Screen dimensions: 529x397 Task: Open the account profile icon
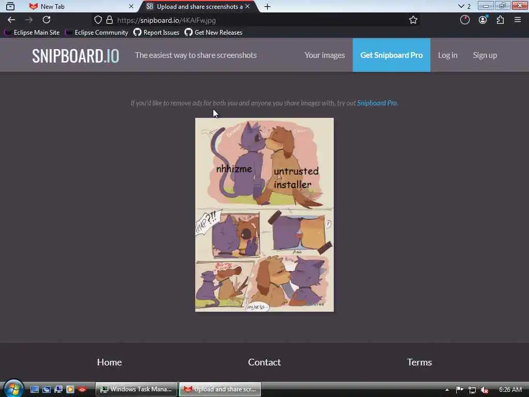pyautogui.click(x=483, y=20)
